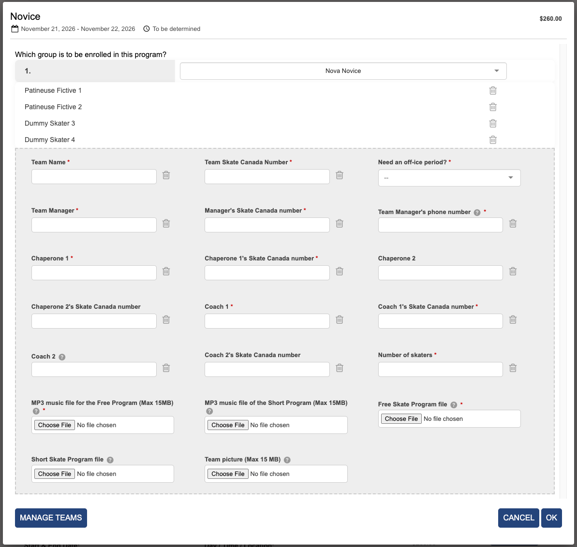This screenshot has width=577, height=547.
Task: Choose File for Team picture
Action: pyautogui.click(x=228, y=474)
